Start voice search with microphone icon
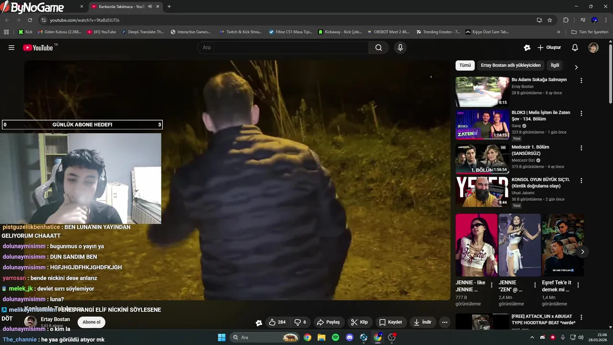613x345 pixels. point(400,47)
